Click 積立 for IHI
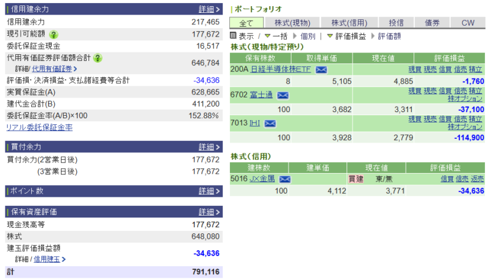This screenshot has height=279, width=488. (476, 119)
